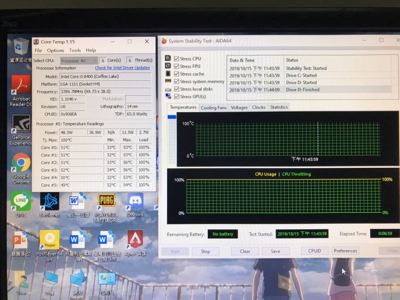This screenshot has width=400, height=300.
Task: Click the Frequency field 3789.78MHz
Action: coord(105,91)
